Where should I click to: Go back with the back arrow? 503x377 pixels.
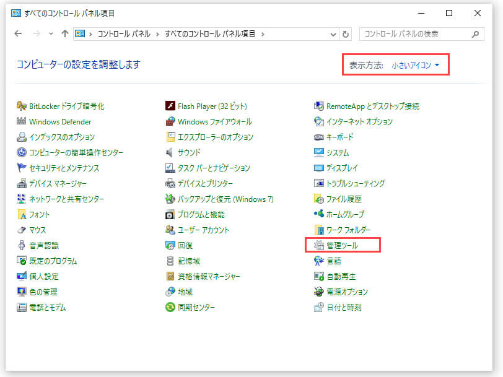(19, 33)
